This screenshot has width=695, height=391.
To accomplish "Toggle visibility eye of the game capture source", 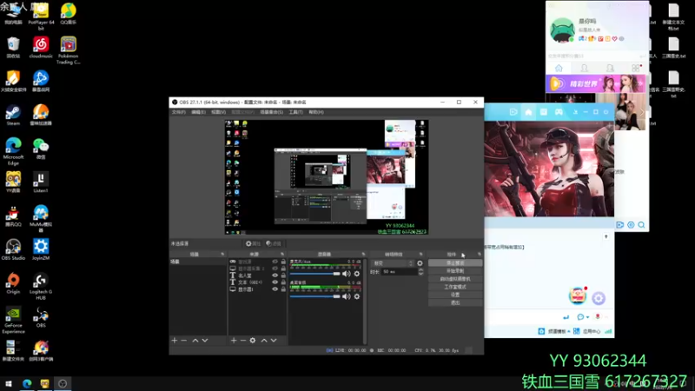I will [x=275, y=262].
